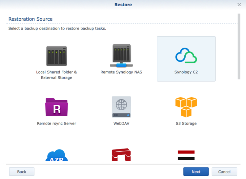Click the 'WebDAV' label
The width and height of the screenshot is (246, 179).
(x=121, y=123)
